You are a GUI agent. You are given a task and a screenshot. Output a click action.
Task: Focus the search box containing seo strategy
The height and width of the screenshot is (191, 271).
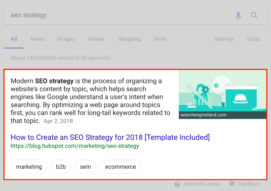click(x=135, y=15)
